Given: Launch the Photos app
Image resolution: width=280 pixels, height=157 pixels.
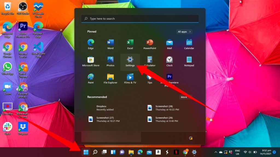Looking at the screenshot, I should tap(110, 61).
